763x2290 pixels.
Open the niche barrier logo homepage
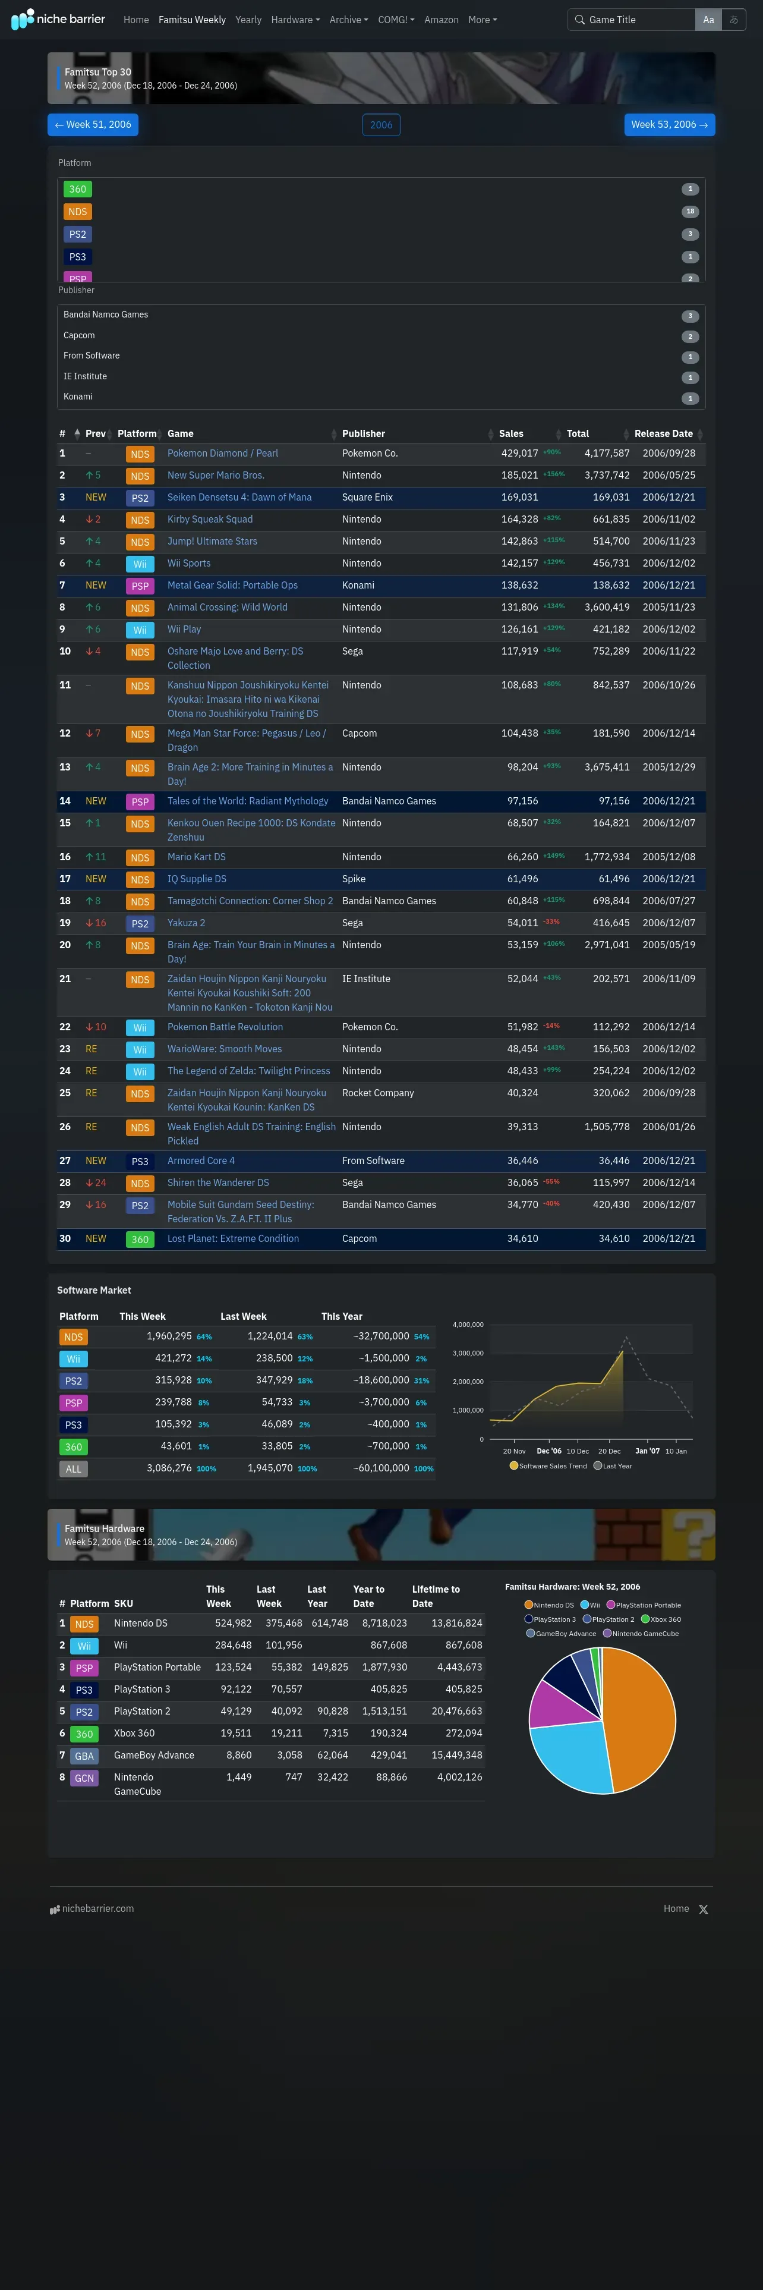tap(58, 18)
